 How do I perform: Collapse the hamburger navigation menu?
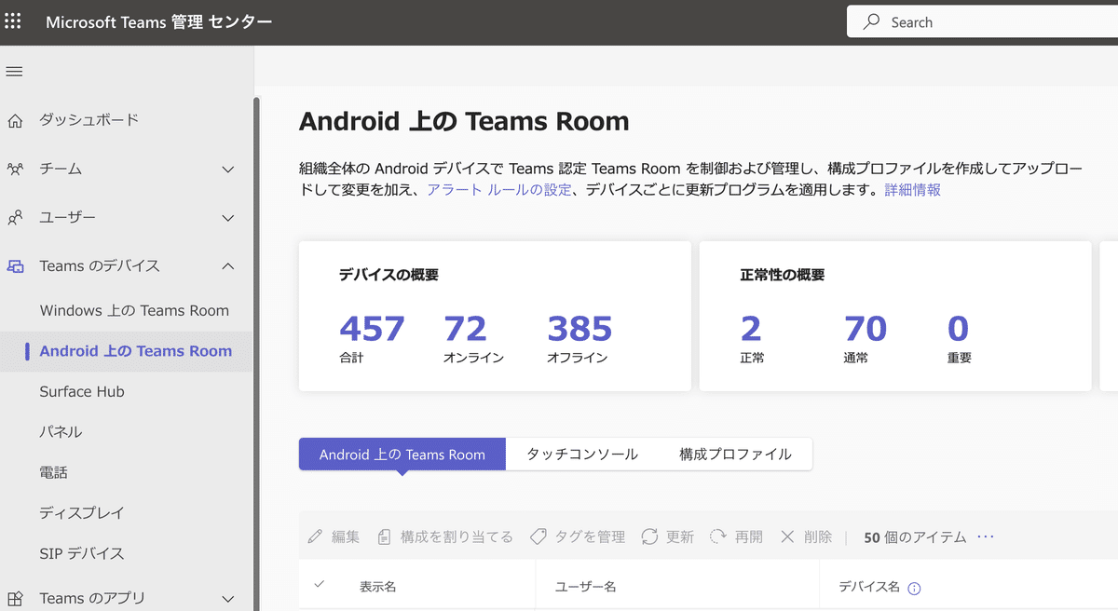pyautogui.click(x=14, y=72)
